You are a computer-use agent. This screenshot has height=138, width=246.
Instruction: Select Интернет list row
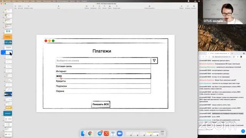[x=103, y=71]
